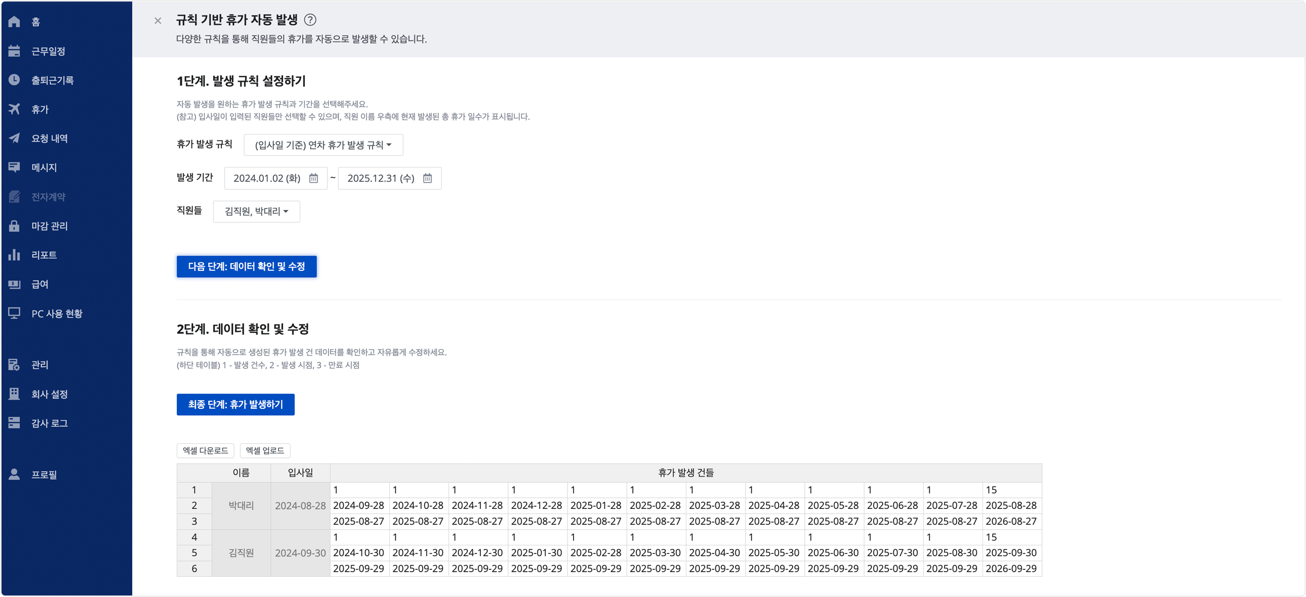Click the bar chart report icon

click(14, 255)
